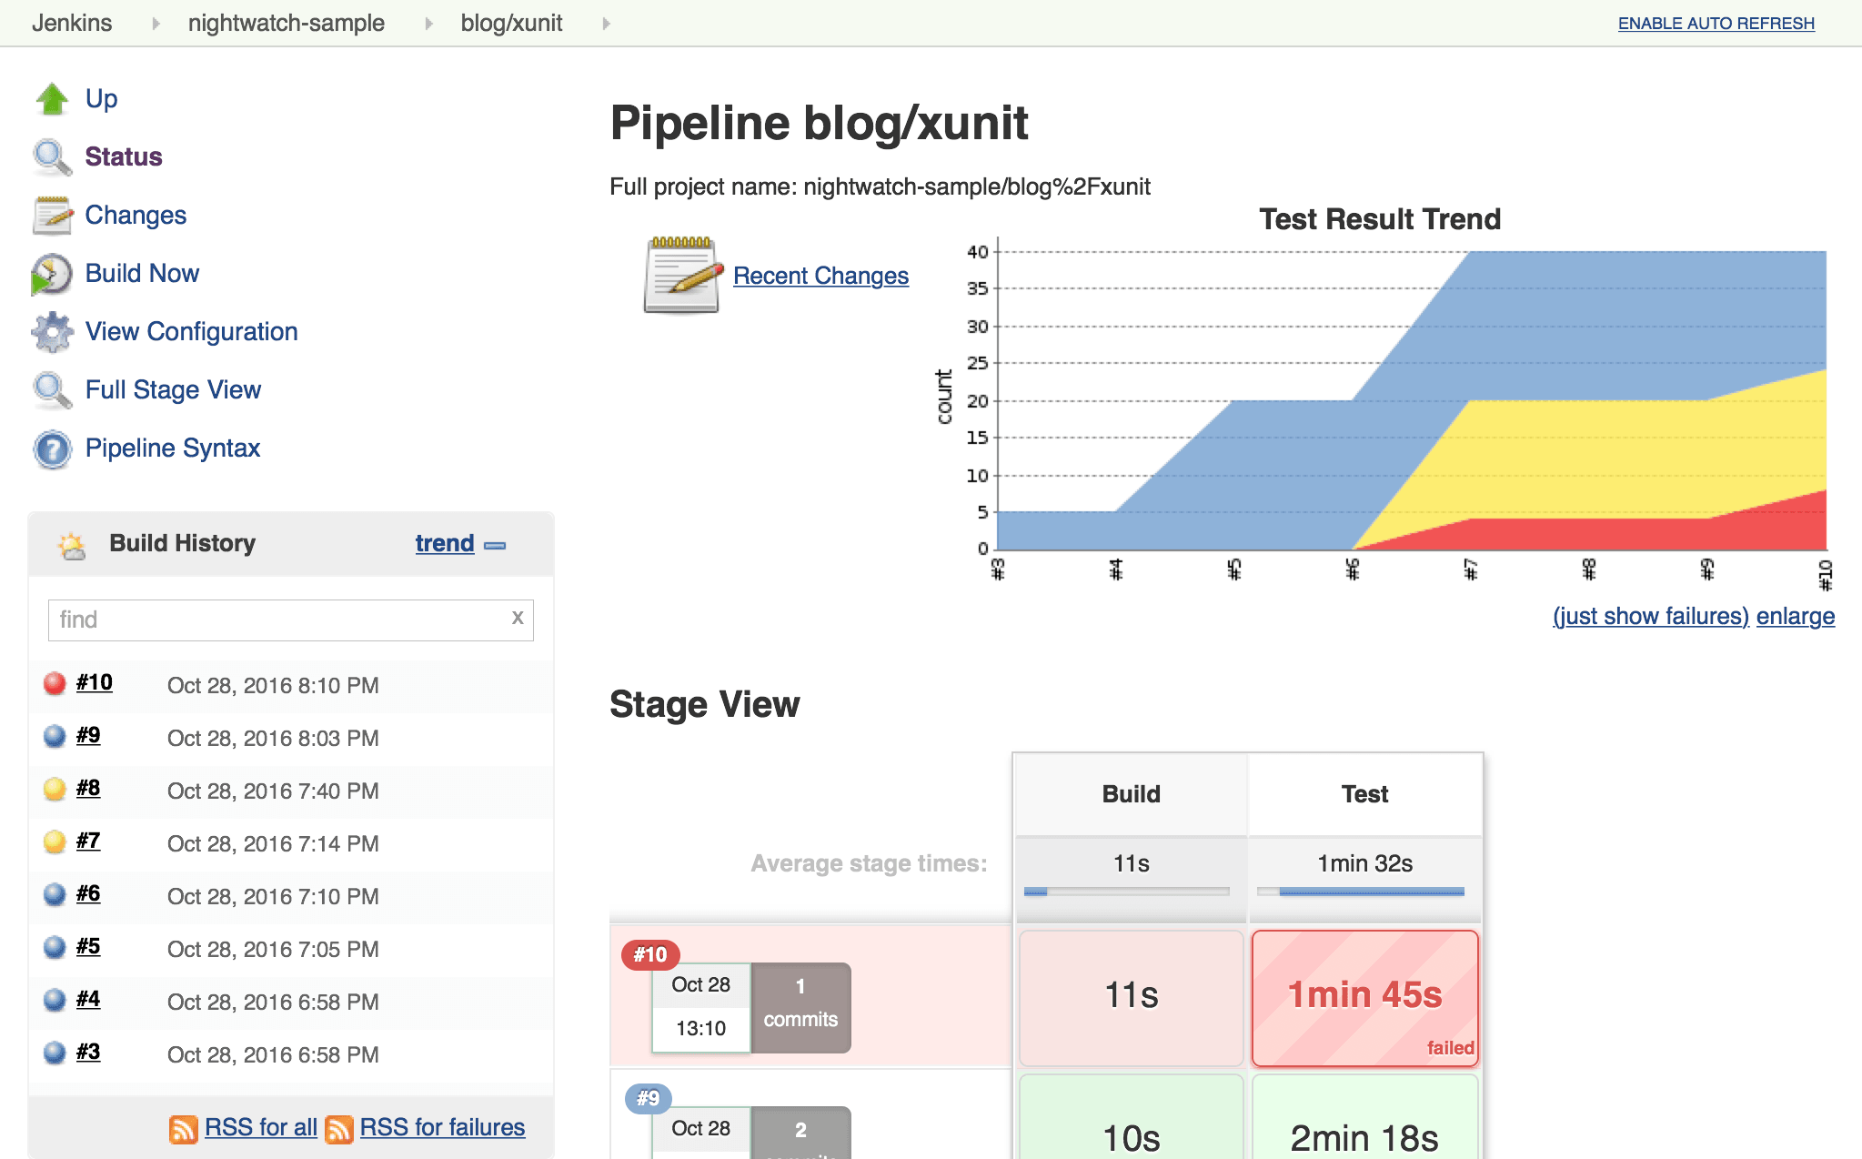Click the Build Now clock icon
1862x1159 pixels.
tap(52, 274)
